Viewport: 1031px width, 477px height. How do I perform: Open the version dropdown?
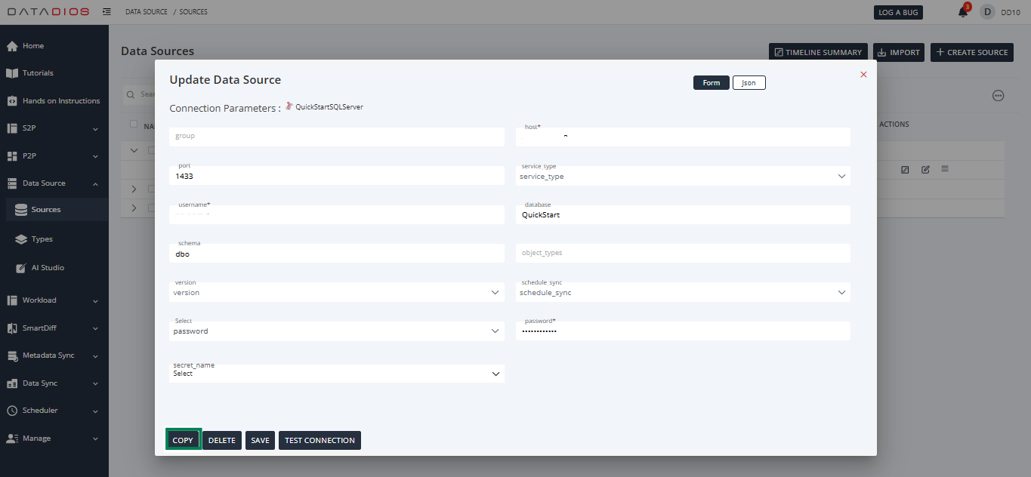[336, 292]
